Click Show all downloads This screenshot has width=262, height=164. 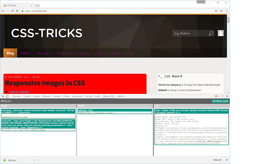click(217, 160)
